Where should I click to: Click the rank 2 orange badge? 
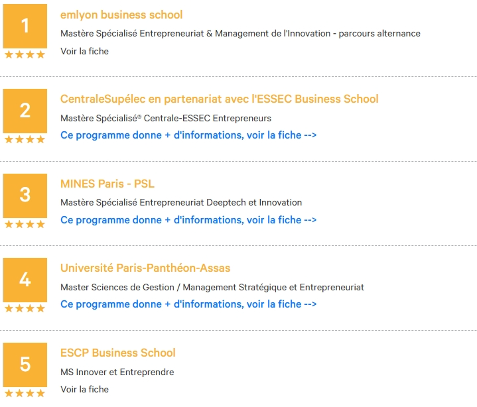point(25,111)
